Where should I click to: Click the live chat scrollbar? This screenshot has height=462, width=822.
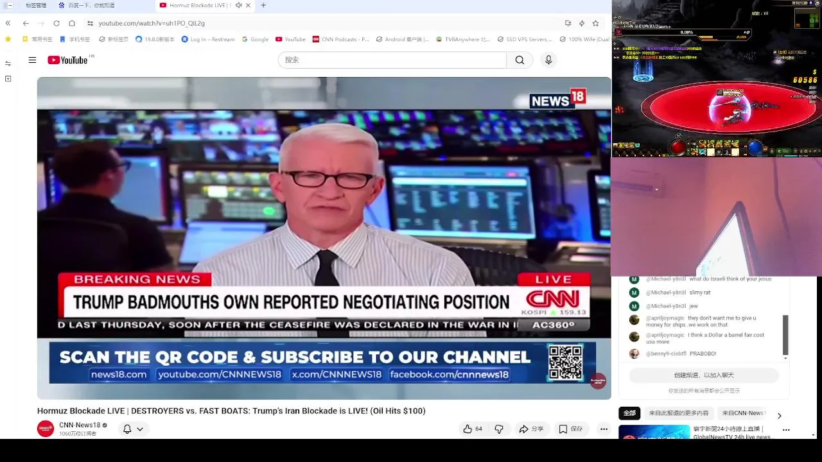tap(785, 334)
